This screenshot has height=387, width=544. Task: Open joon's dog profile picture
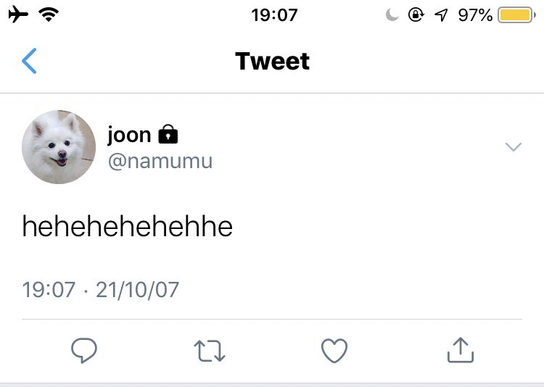pos(59,147)
